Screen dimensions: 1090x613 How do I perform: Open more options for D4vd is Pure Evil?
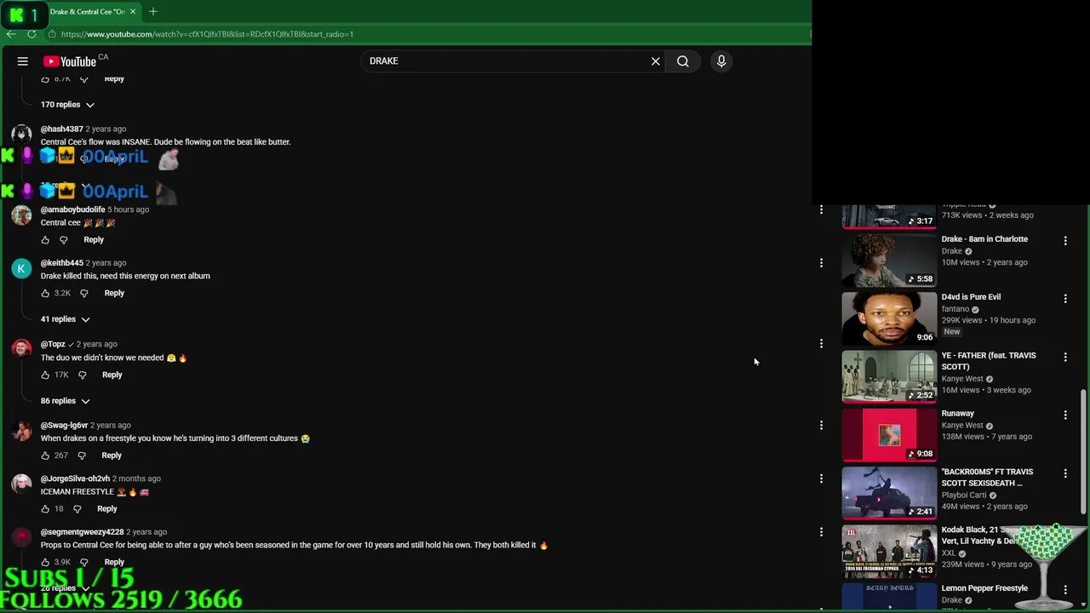tap(1065, 299)
